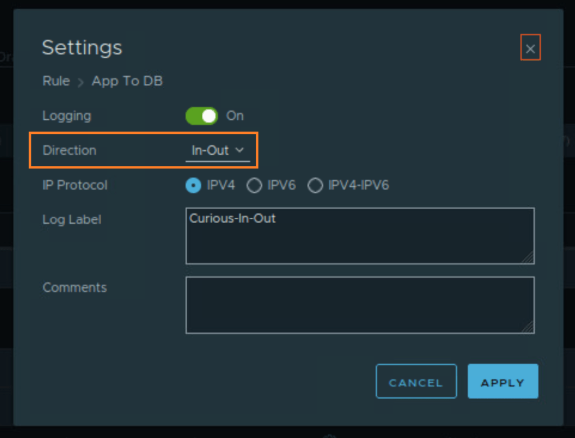Click the breadcrumb separator arrow after Rule
This screenshot has height=438, width=575.
80,82
